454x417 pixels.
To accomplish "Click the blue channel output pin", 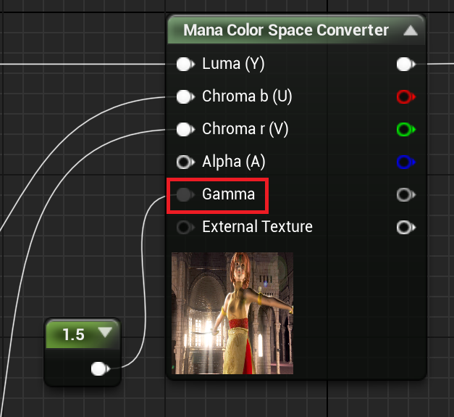I will [x=406, y=162].
